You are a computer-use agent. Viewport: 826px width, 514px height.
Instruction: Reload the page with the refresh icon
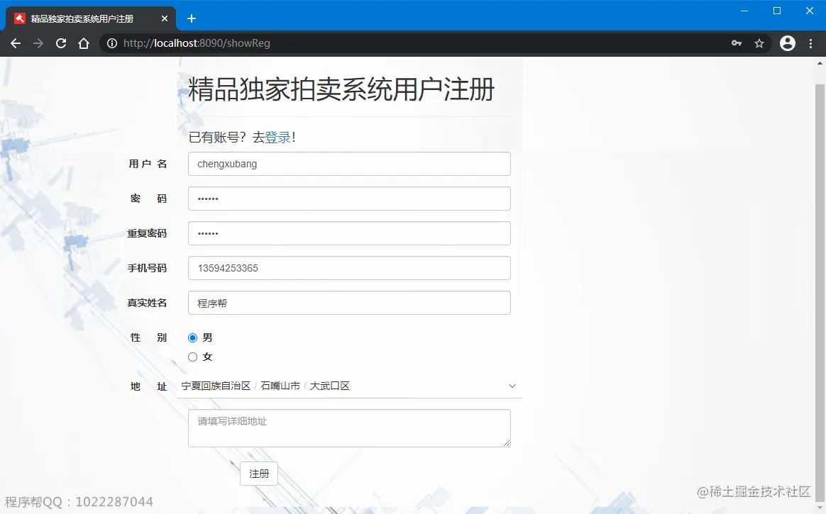pyautogui.click(x=61, y=44)
